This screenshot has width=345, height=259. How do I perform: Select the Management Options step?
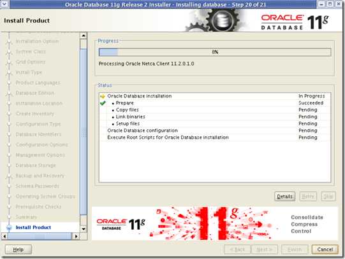(40, 155)
